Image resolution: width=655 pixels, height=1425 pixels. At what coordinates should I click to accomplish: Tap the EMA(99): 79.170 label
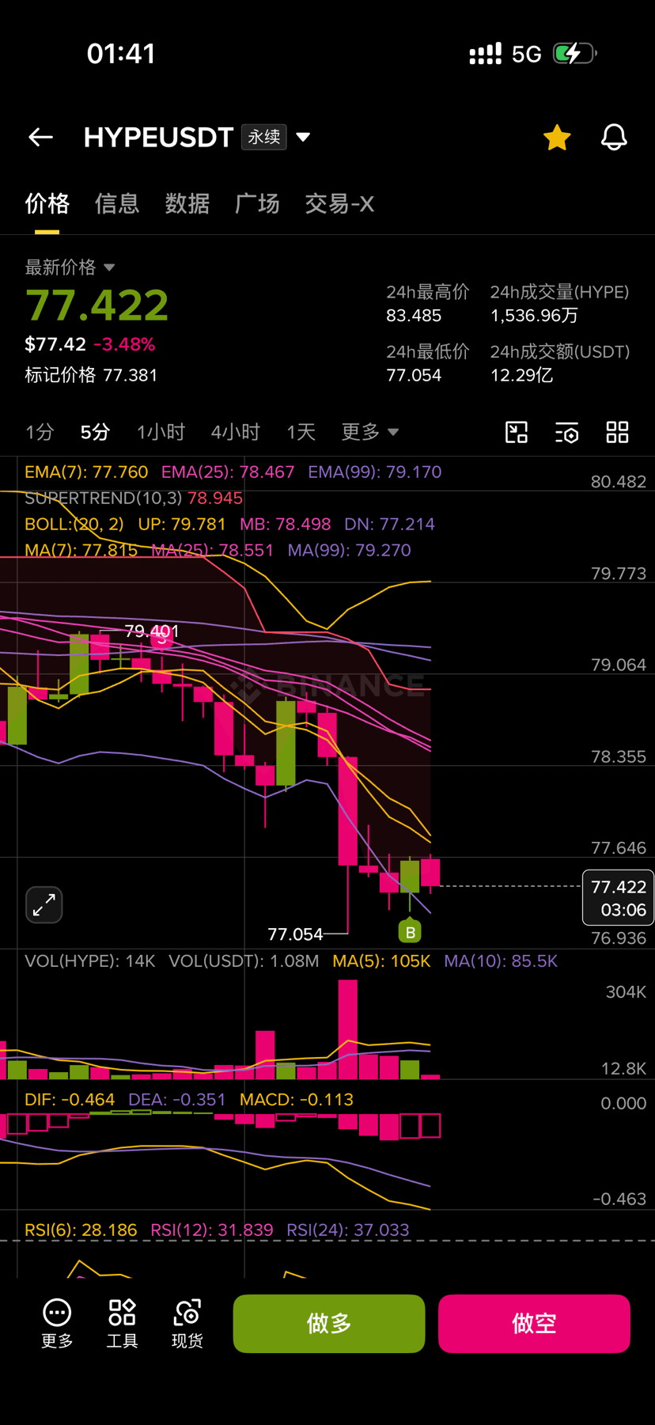[375, 472]
